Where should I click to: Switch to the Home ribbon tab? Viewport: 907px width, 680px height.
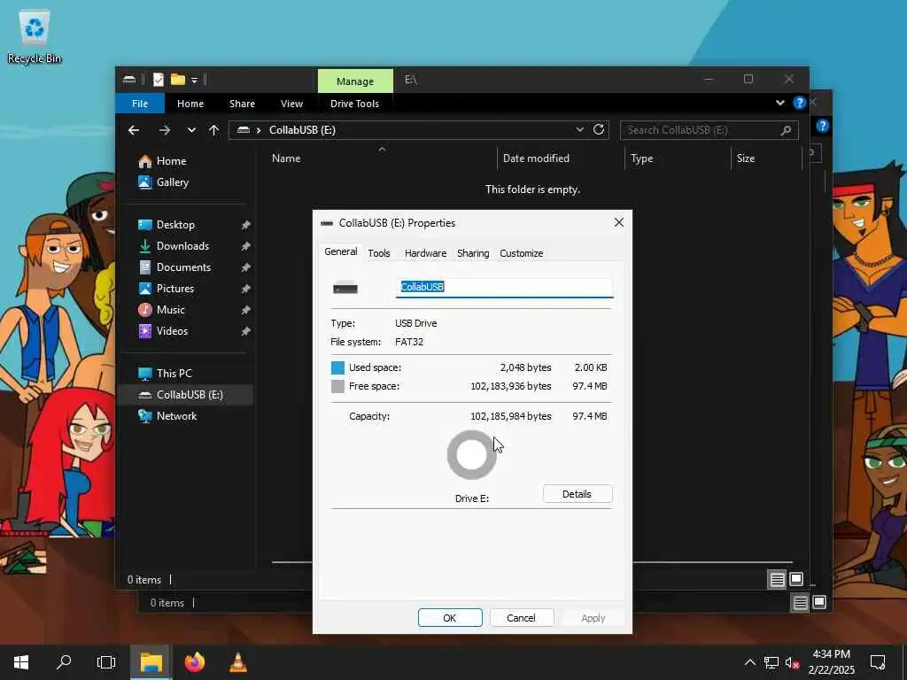pyautogui.click(x=190, y=104)
